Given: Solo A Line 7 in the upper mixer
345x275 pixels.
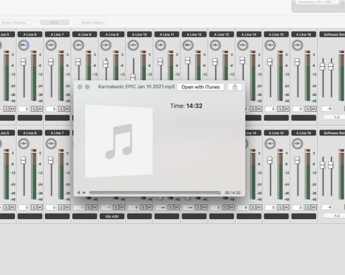Looking at the screenshot, I should 61,109.
